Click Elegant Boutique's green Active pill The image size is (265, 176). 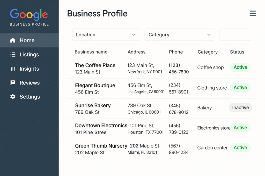click(240, 87)
